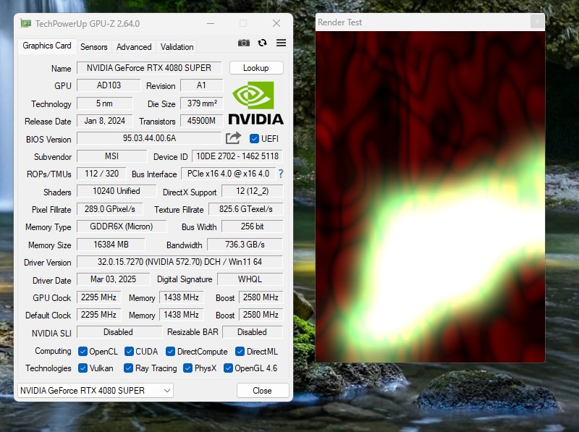This screenshot has height=432, width=579.
Task: Click the Revision A1 value
Action: pyautogui.click(x=202, y=85)
